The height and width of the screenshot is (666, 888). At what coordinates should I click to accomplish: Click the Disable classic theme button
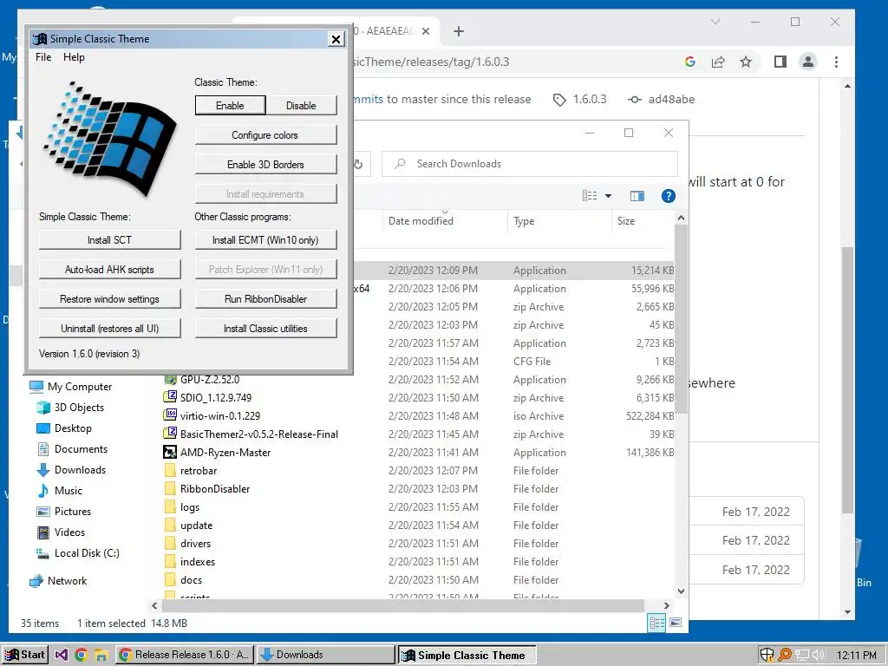pyautogui.click(x=301, y=105)
